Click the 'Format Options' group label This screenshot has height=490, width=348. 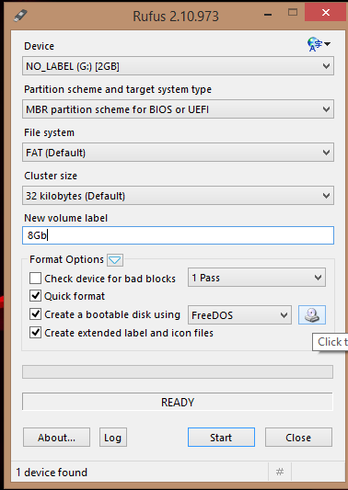pyautogui.click(x=66, y=259)
